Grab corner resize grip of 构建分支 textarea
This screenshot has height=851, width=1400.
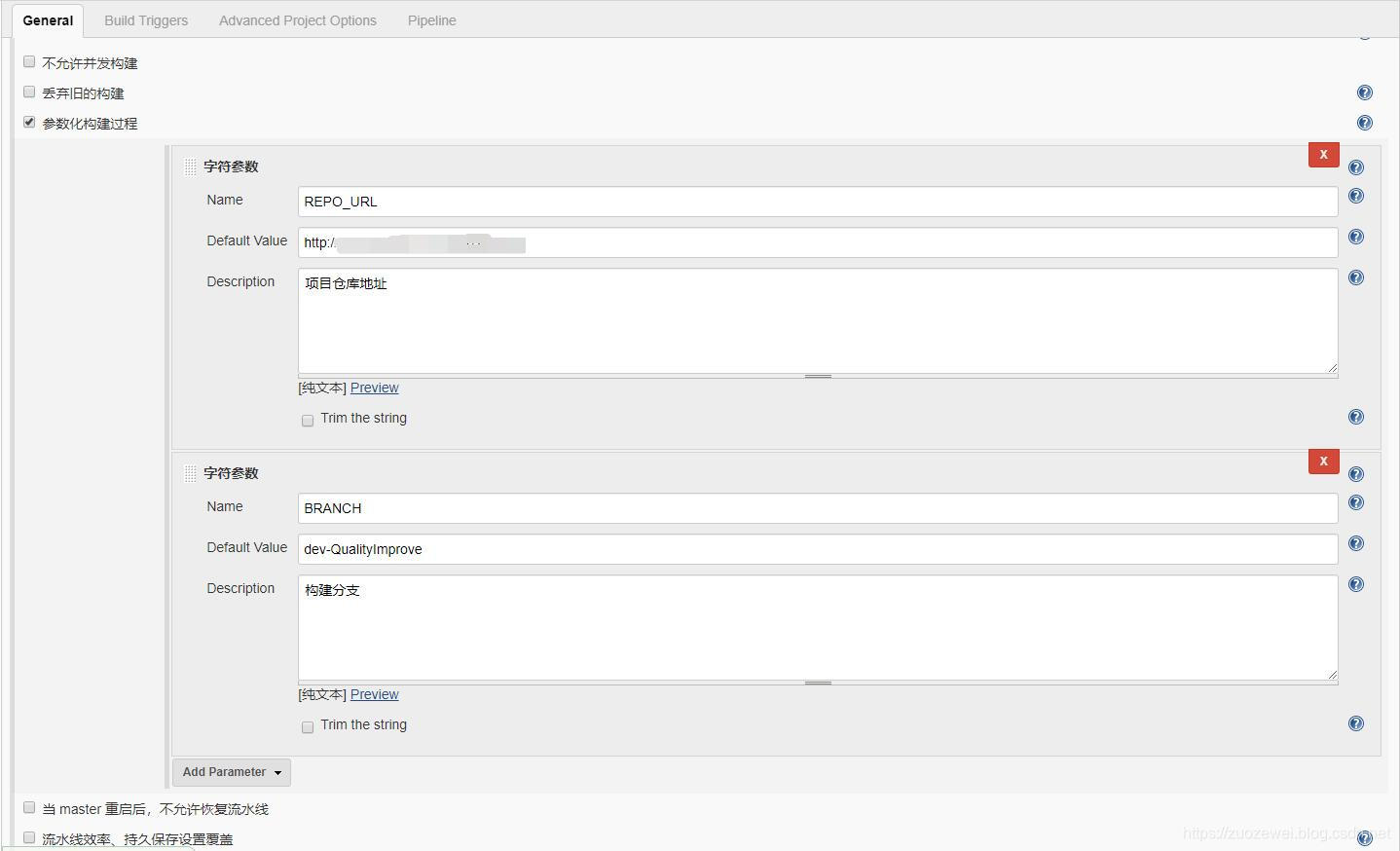click(x=1332, y=674)
